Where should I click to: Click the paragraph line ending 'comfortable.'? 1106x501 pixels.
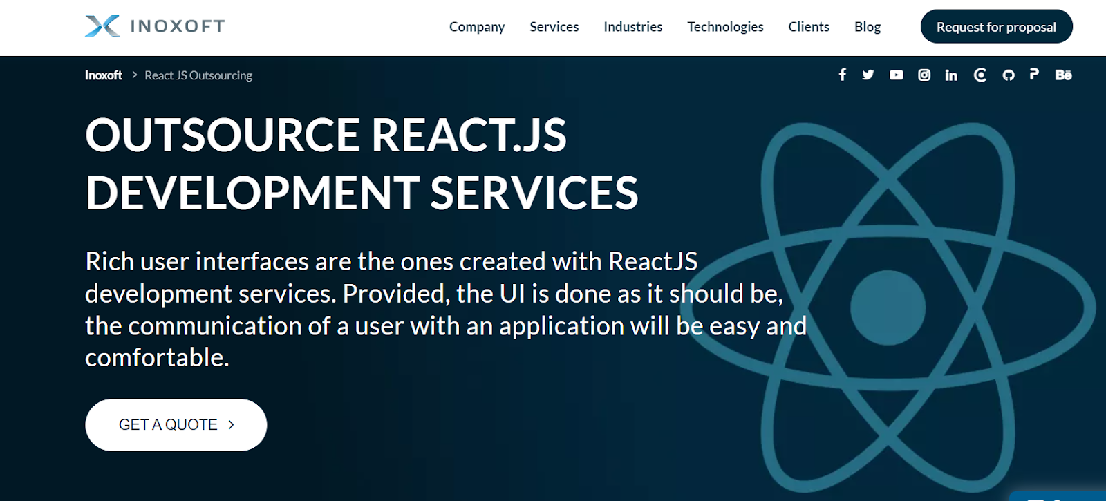(x=157, y=358)
